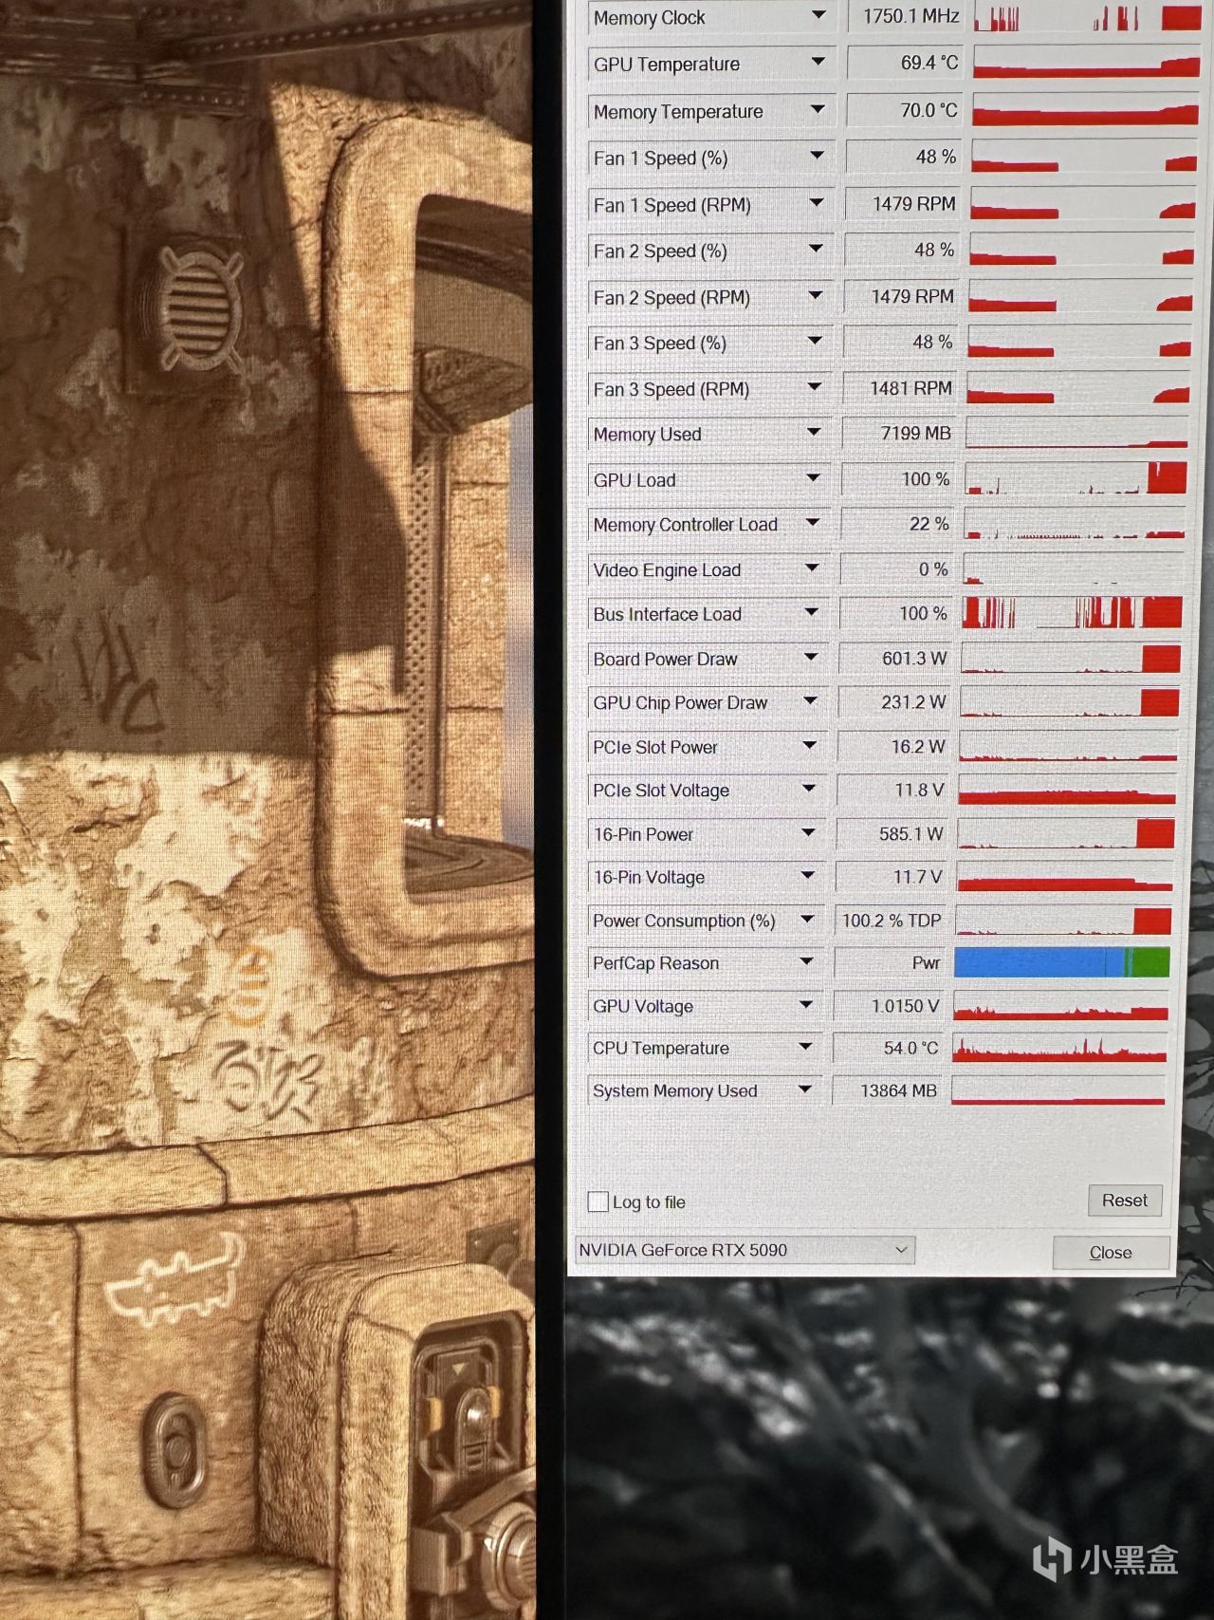Select the 1.0150 V GPU Voltage reading
Screen dimensions: 1214x1620
889,1005
